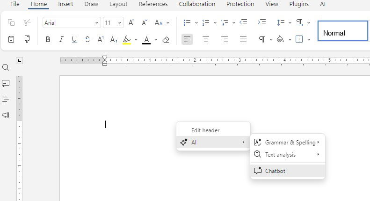Screen dimensions: 370x201
Task: Open the Feedback megaphone sidebar icon
Action: (x=6, y=115)
